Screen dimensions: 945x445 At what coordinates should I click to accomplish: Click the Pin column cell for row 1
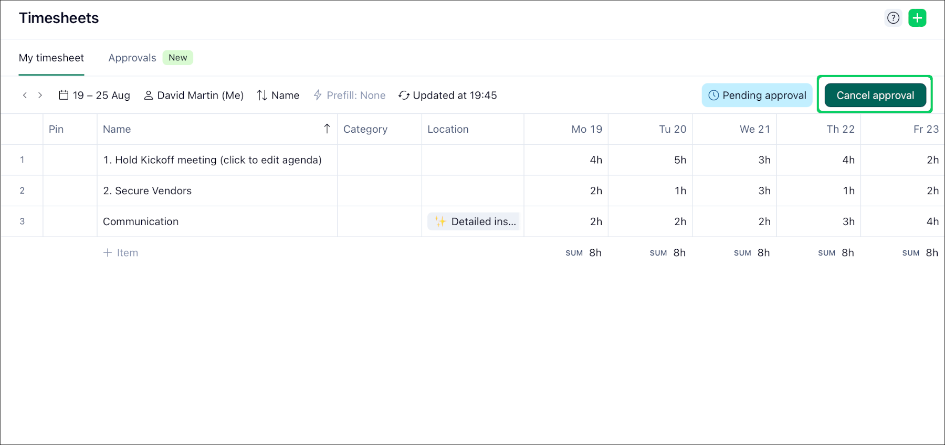coord(70,160)
